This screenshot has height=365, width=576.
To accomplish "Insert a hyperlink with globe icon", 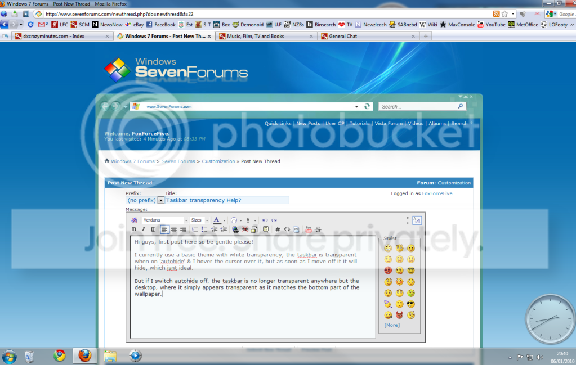I will tap(235, 229).
